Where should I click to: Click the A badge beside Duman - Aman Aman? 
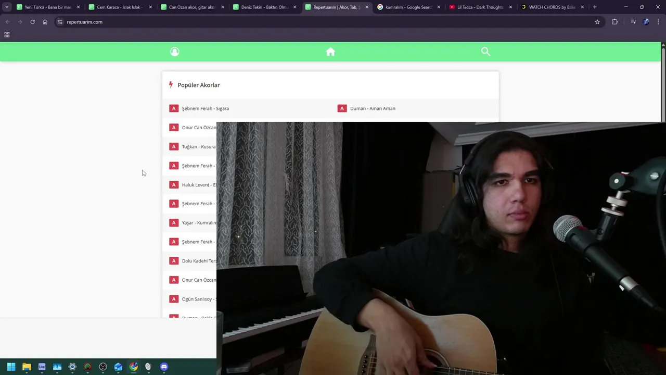[x=342, y=108]
